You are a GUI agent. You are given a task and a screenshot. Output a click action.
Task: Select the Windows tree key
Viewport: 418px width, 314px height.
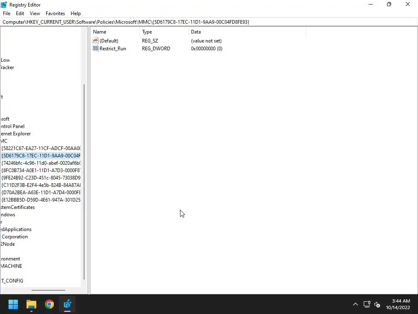coord(8,215)
